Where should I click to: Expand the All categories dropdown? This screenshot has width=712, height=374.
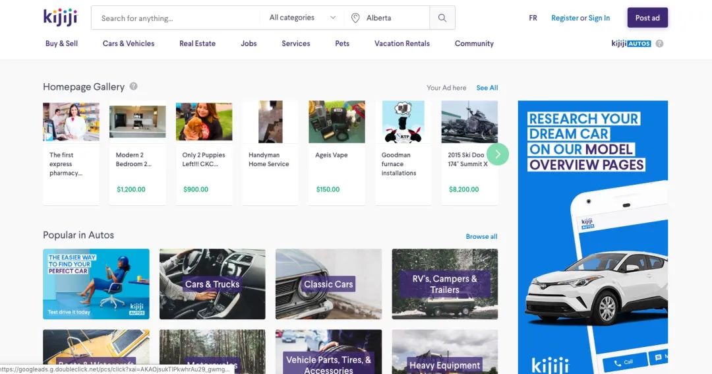click(303, 18)
